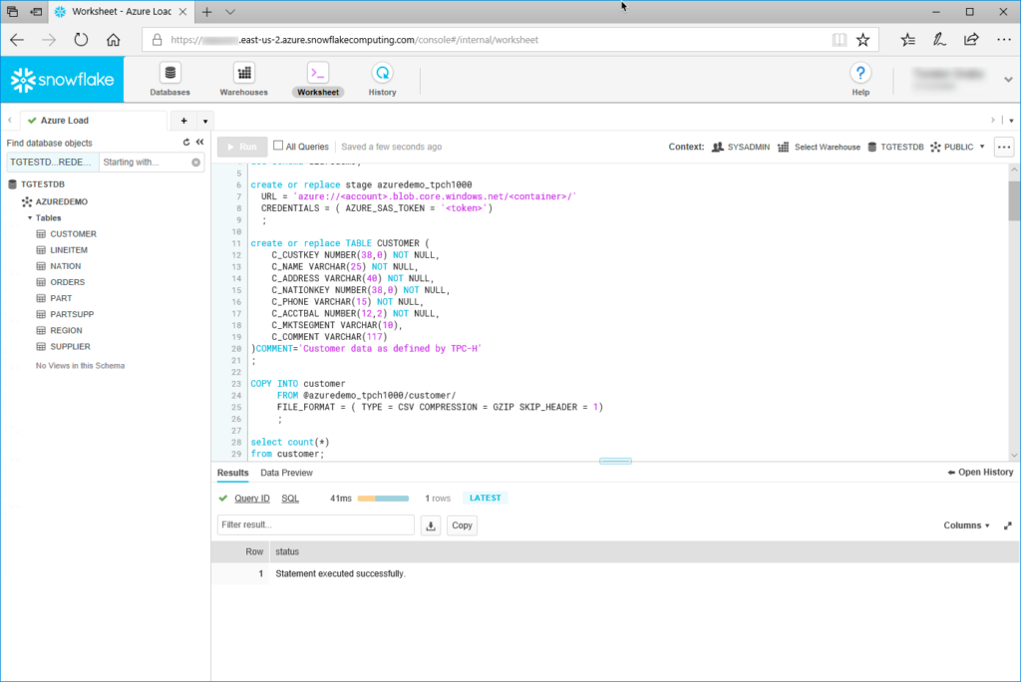
Task: Open the worksheet more options menu
Action: (x=1004, y=147)
